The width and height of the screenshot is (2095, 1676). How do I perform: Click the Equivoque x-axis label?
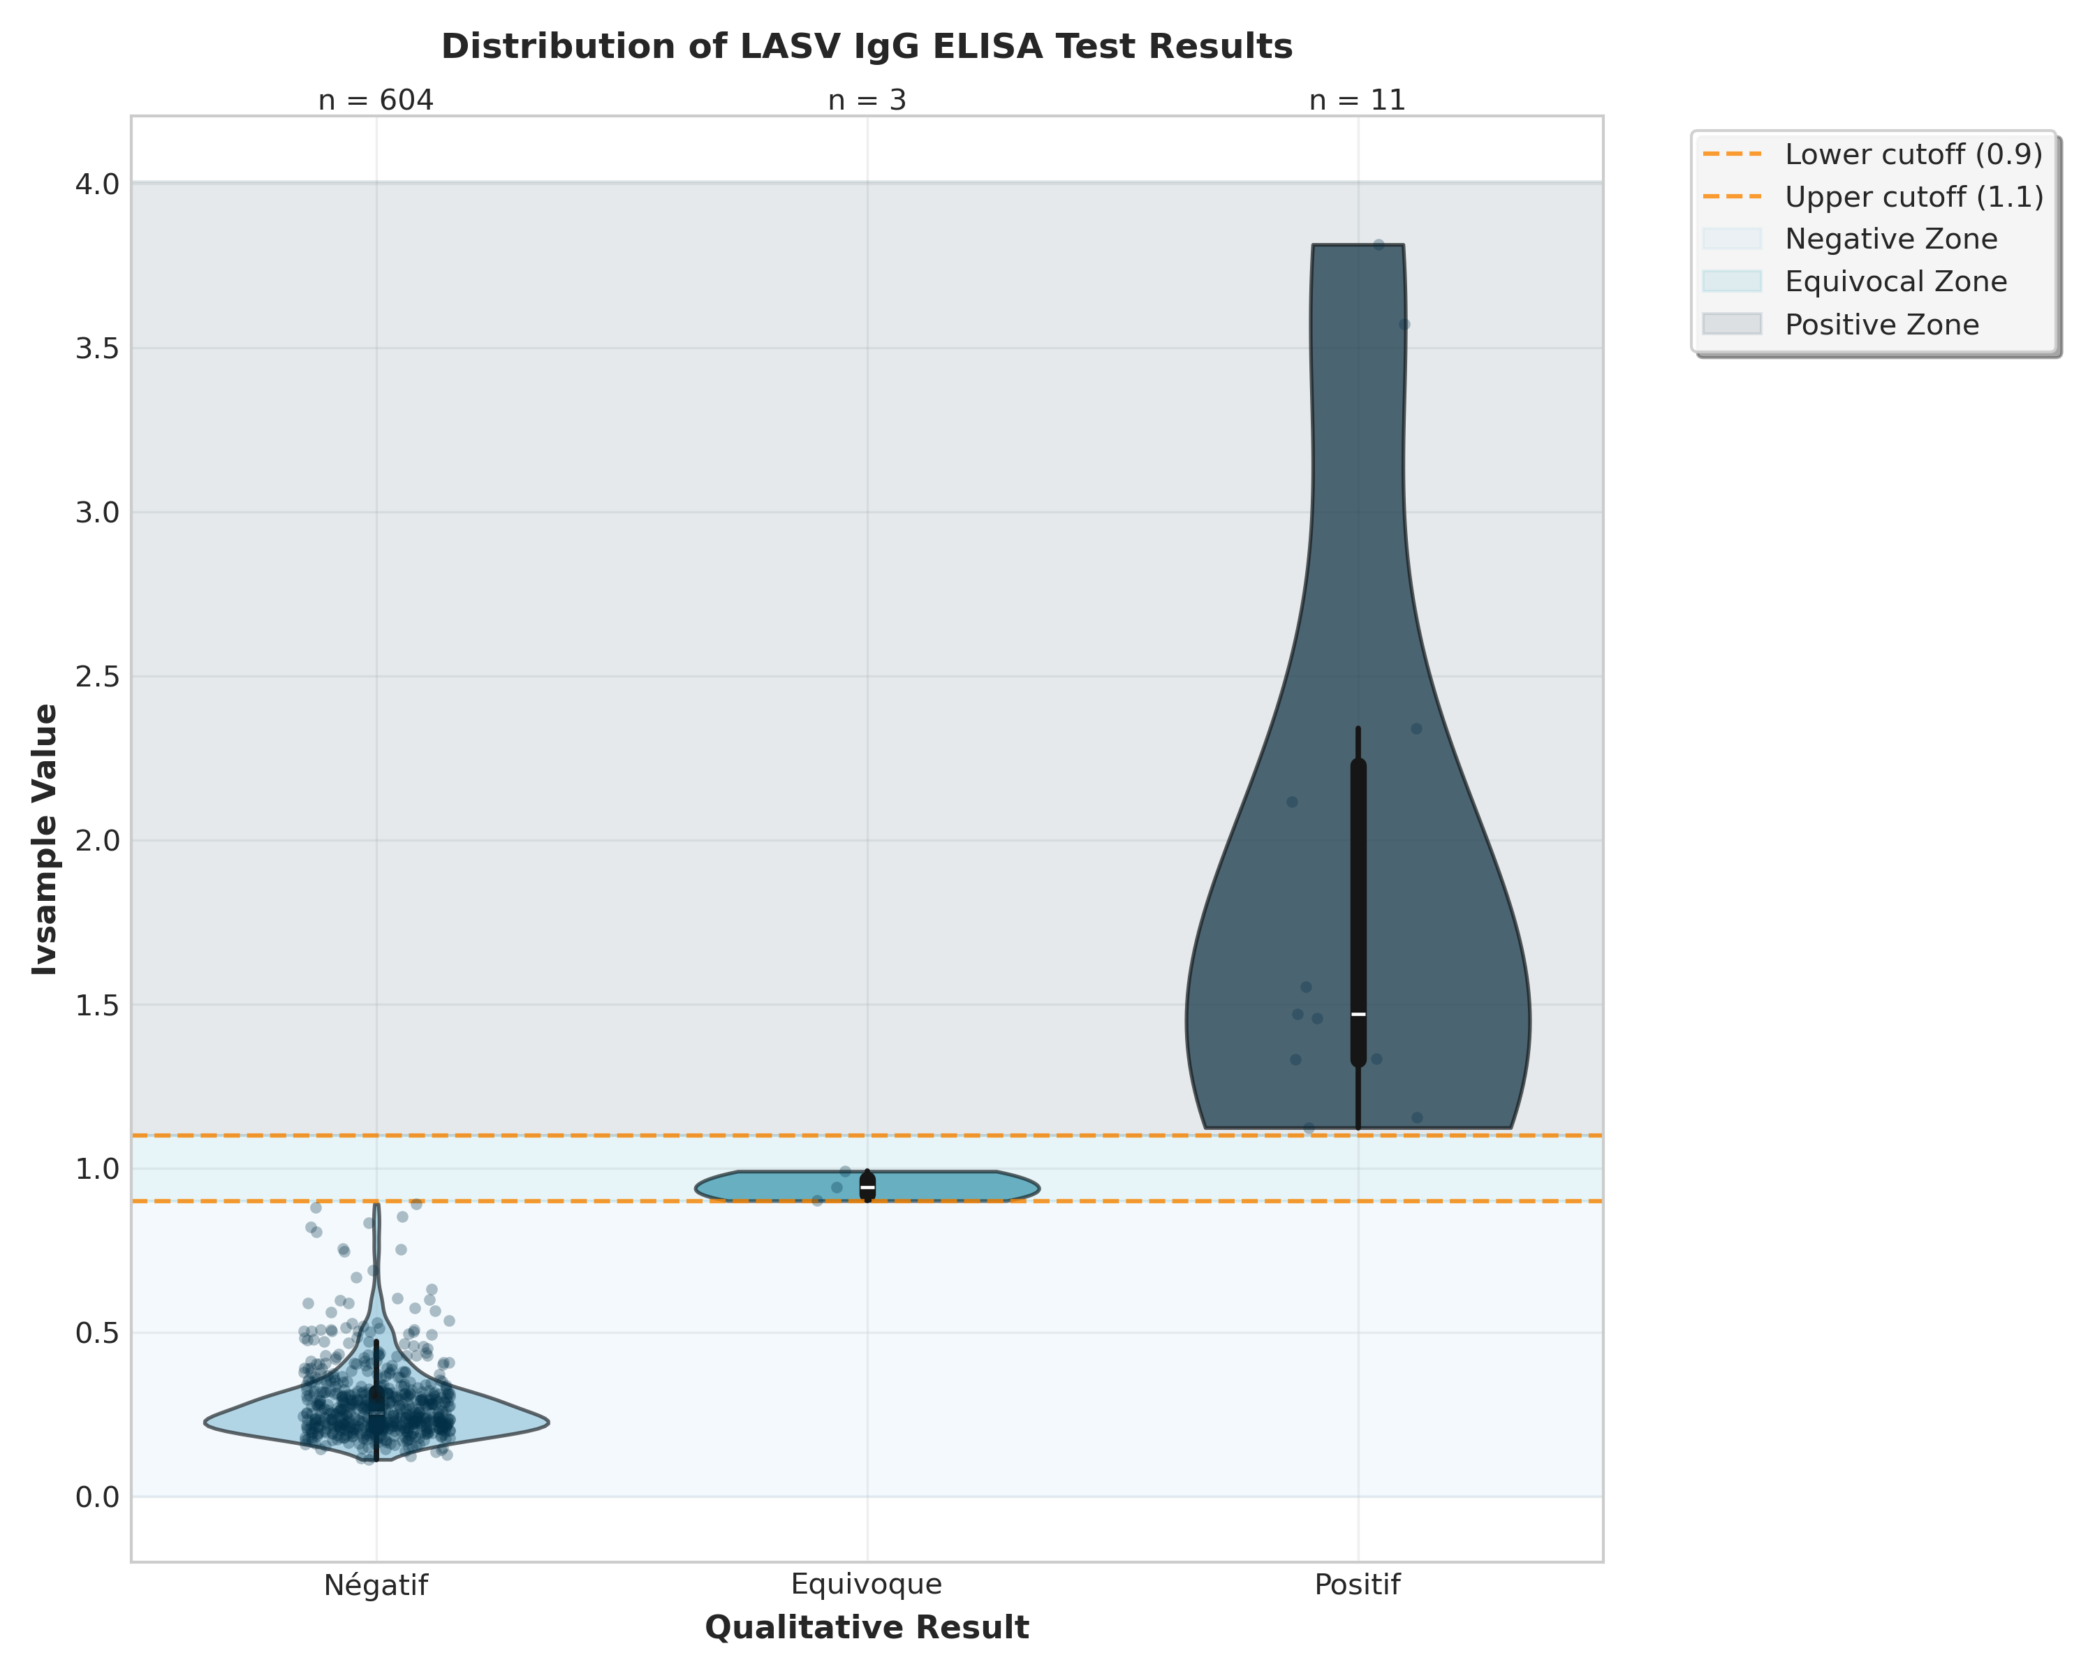point(867,1585)
